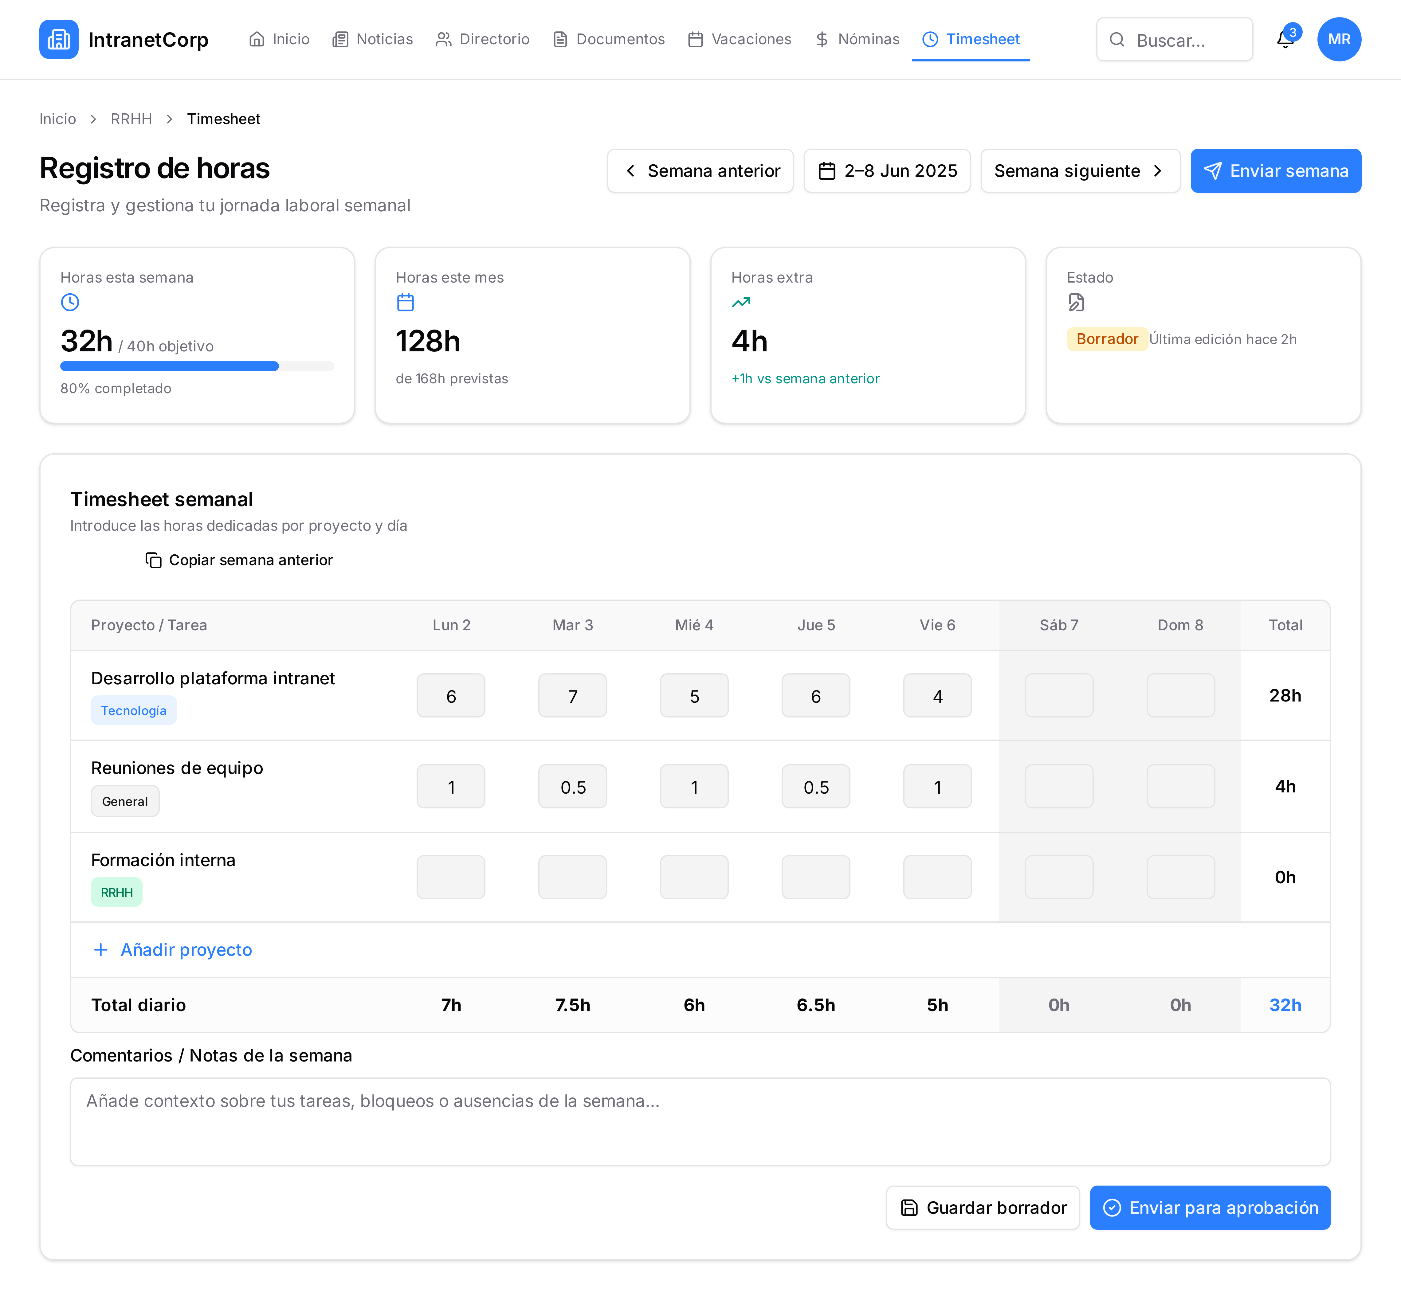Click the save disk icon in Guardar borrador

[x=909, y=1208]
